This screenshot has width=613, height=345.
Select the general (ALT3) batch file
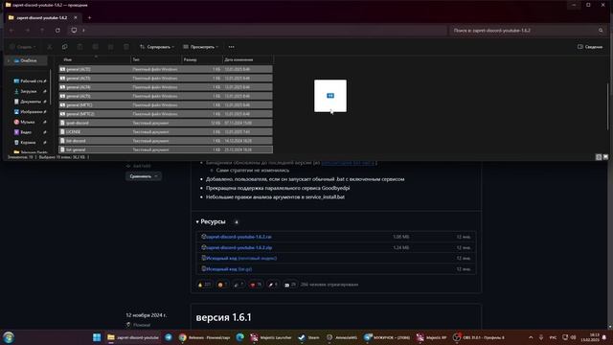[166, 79]
